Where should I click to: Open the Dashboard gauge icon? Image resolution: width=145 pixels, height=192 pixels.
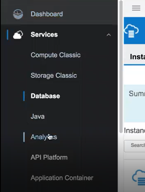(x=18, y=14)
